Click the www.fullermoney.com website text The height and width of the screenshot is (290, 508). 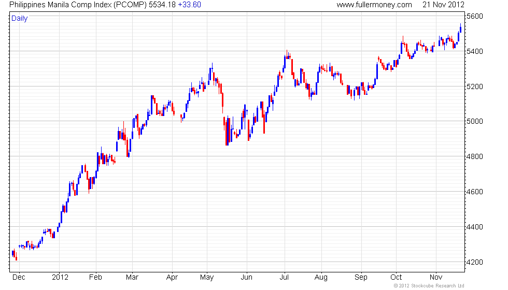374,5
